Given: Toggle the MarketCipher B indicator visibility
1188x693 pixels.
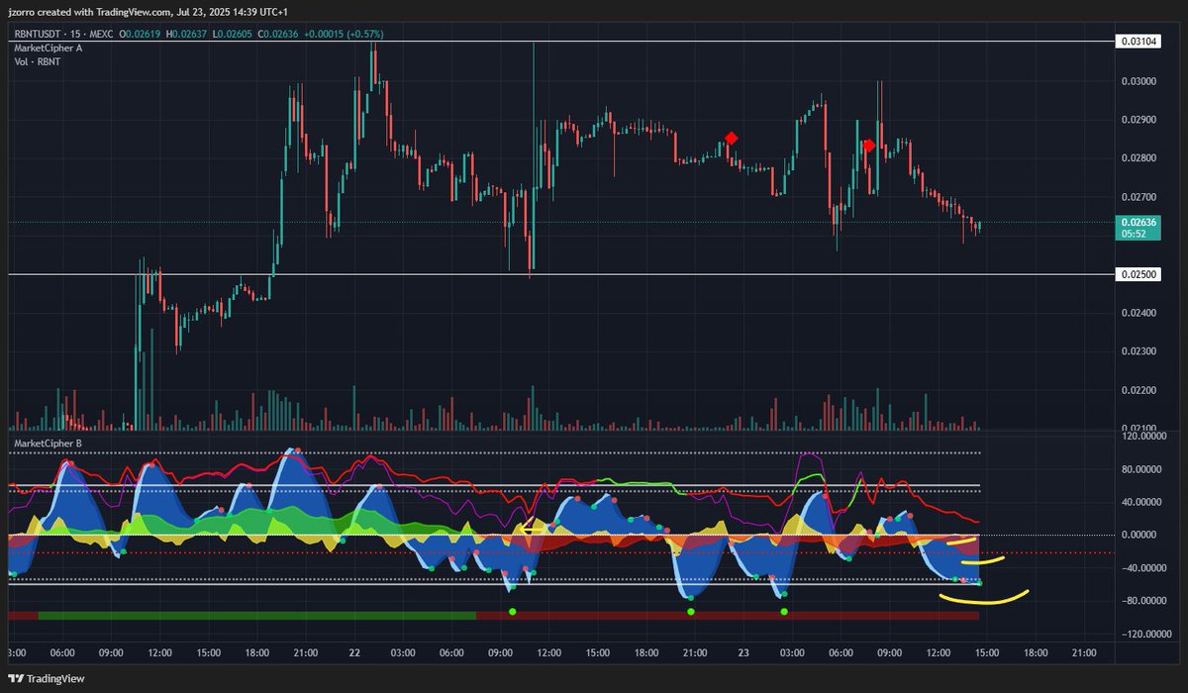Looking at the screenshot, I should coord(48,443).
